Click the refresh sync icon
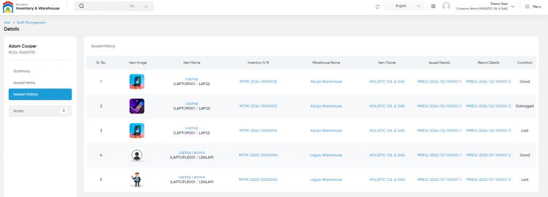The height and width of the screenshot is (197, 548). click(x=377, y=6)
